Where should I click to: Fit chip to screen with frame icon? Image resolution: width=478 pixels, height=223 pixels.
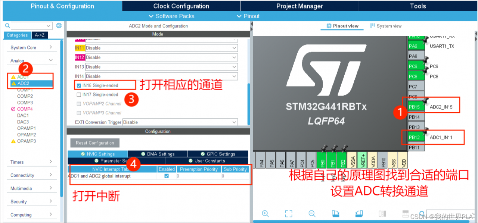pos(288,214)
